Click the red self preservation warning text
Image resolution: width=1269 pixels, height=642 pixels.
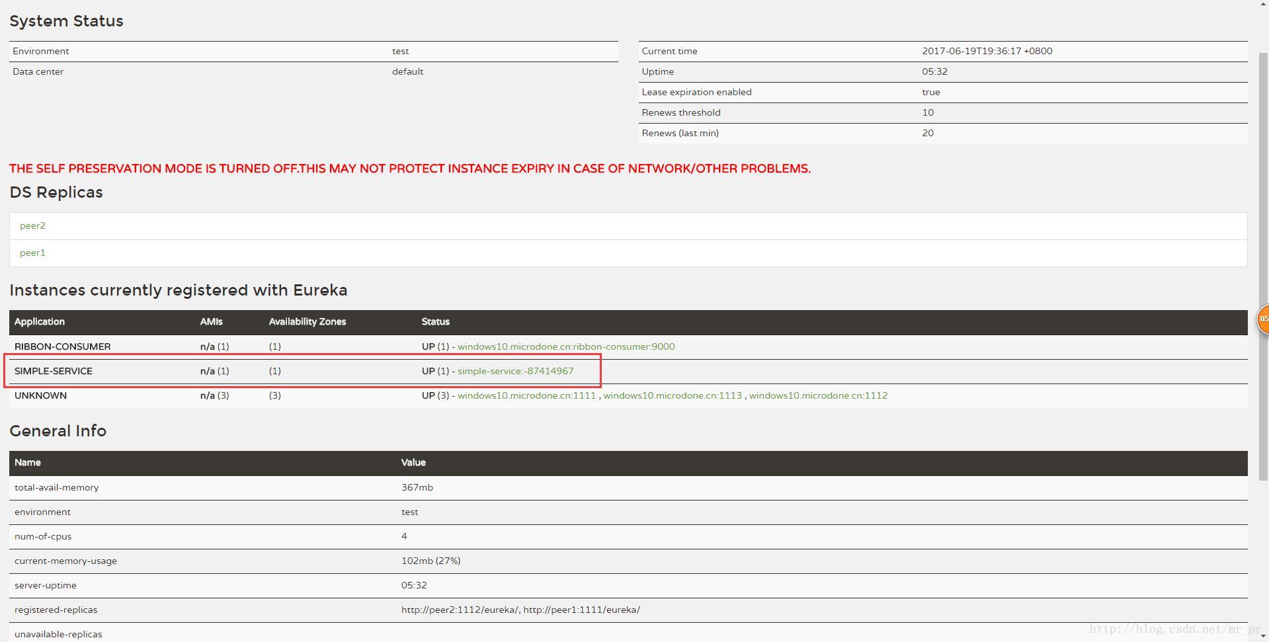coord(410,169)
